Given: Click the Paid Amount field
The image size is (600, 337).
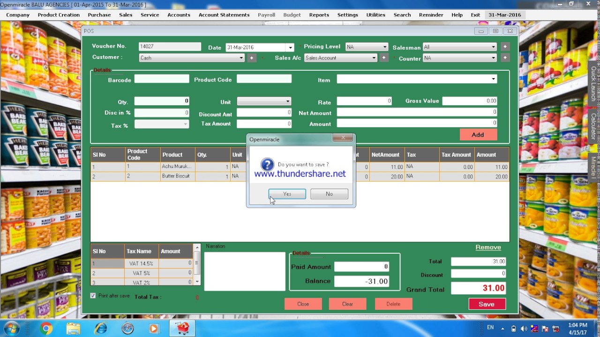Looking at the screenshot, I should 361,266.
